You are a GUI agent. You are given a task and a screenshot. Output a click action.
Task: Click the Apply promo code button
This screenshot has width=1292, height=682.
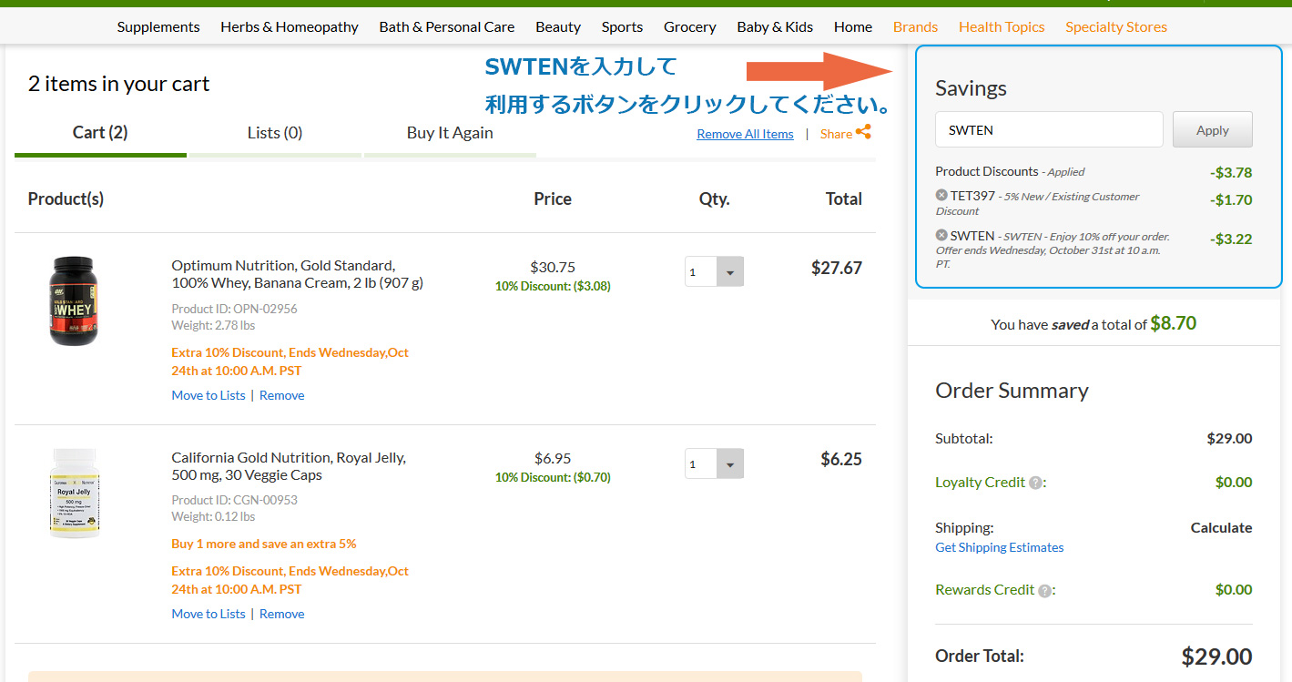[x=1213, y=129]
